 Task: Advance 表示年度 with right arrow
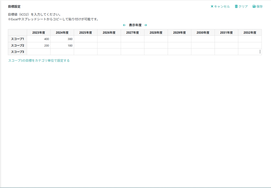(146, 25)
